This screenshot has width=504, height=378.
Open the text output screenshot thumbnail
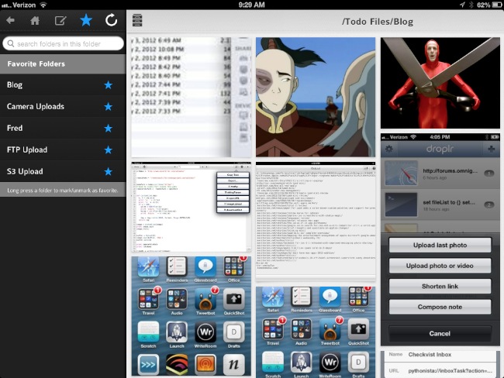pyautogui.click(x=316, y=222)
